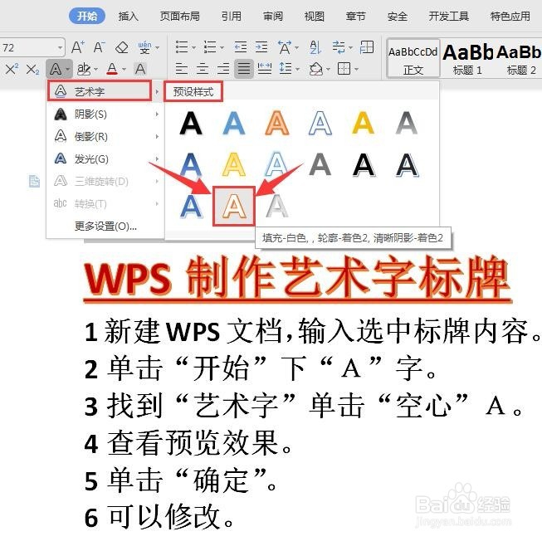Click the text highlight color icon

pyautogui.click(x=83, y=69)
